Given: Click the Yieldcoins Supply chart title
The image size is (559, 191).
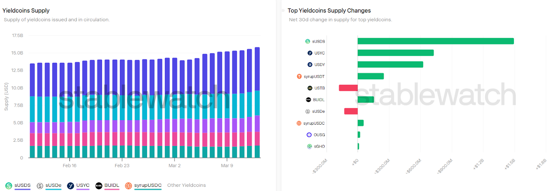Looking at the screenshot, I should pyautogui.click(x=26, y=10).
